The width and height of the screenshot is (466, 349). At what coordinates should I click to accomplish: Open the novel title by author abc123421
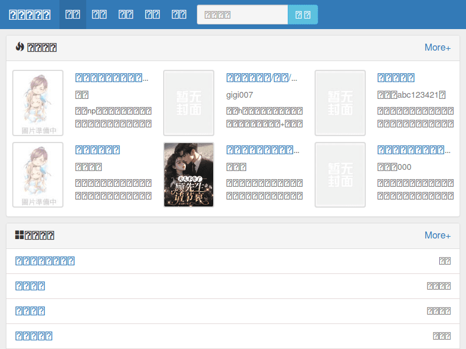pyautogui.click(x=396, y=78)
